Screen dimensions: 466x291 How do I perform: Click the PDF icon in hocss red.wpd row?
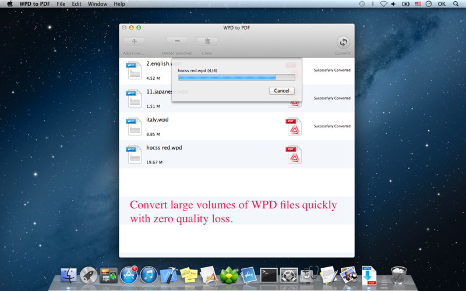(294, 154)
